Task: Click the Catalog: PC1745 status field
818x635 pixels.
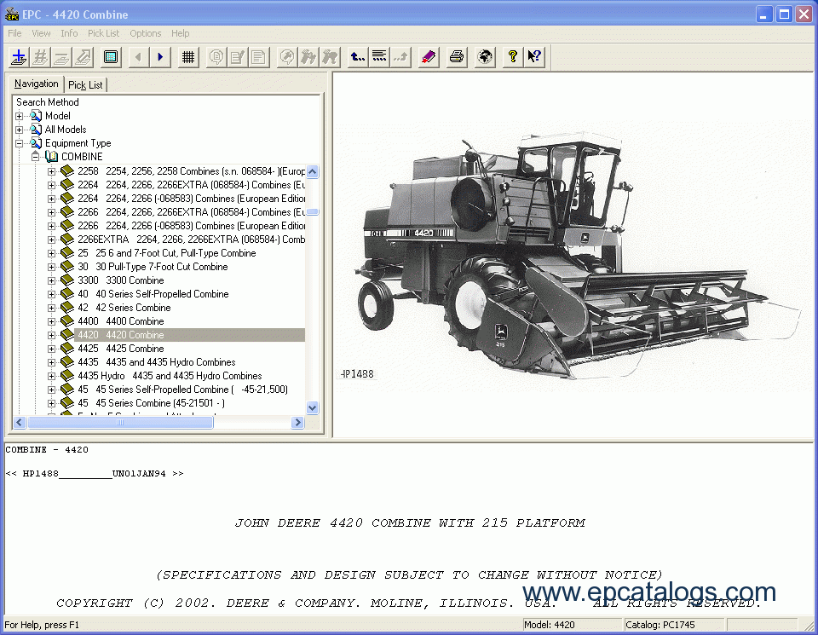Action: click(x=673, y=625)
